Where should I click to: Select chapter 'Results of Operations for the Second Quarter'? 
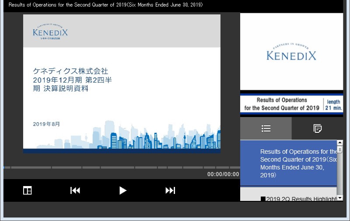tap(288, 163)
